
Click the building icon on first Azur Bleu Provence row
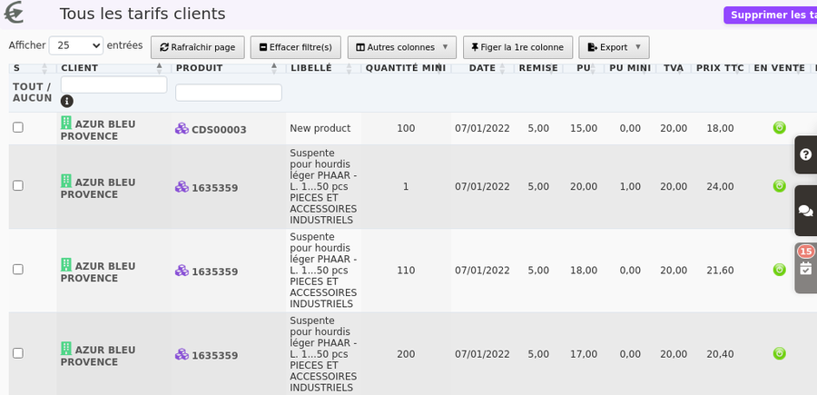point(66,123)
